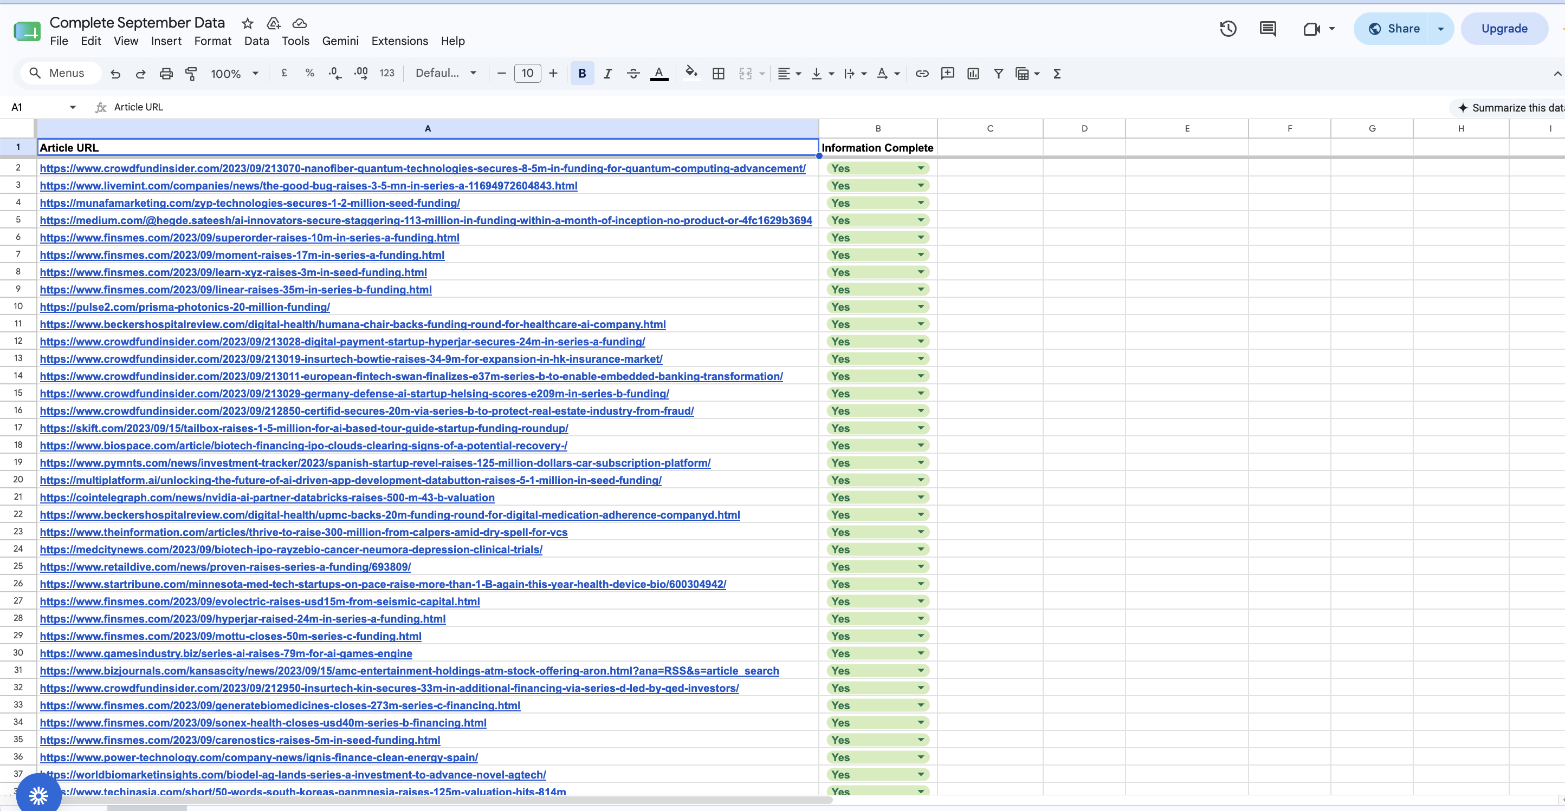Viewport: 1565px width, 811px height.
Task: Toggle strikethrough formatting
Action: click(x=633, y=74)
